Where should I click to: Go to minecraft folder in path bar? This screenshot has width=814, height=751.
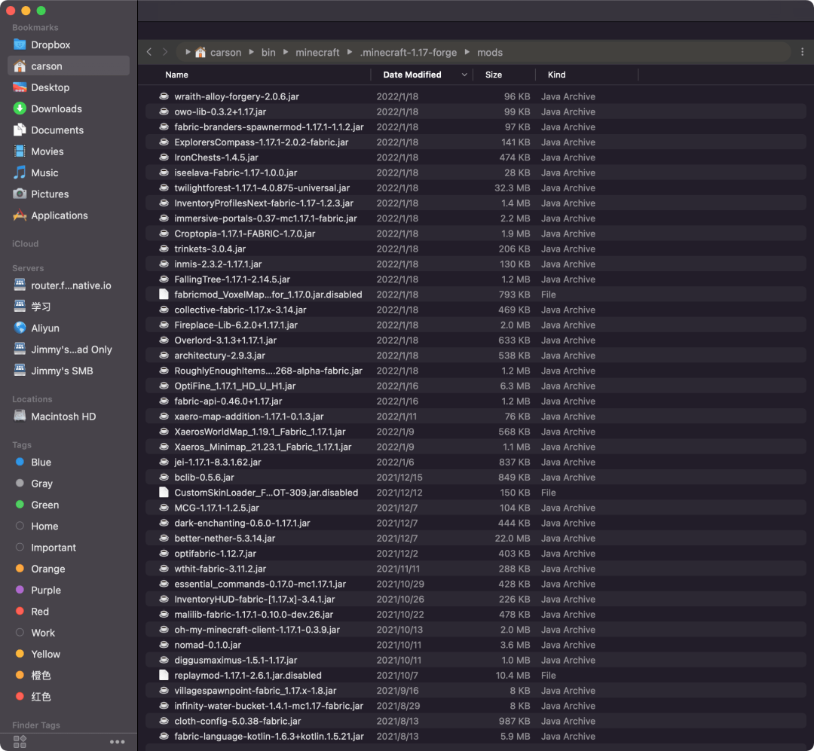(x=317, y=53)
